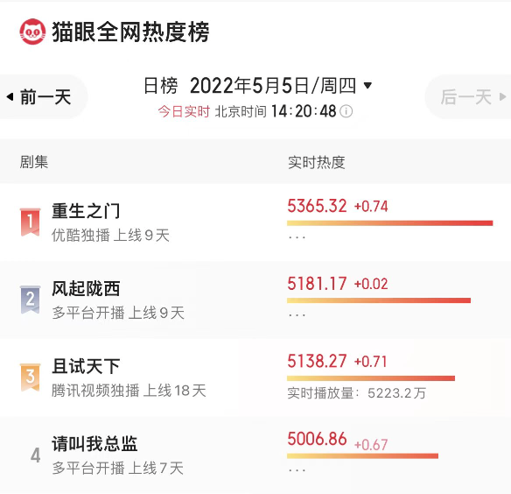Image resolution: width=511 pixels, height=494 pixels.
Task: Click the 5181.17 heat value for 风起陇西
Action: 317,284
